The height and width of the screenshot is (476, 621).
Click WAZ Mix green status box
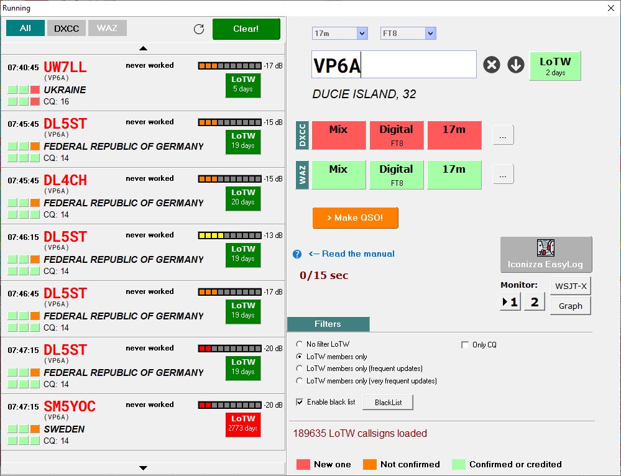pos(339,175)
